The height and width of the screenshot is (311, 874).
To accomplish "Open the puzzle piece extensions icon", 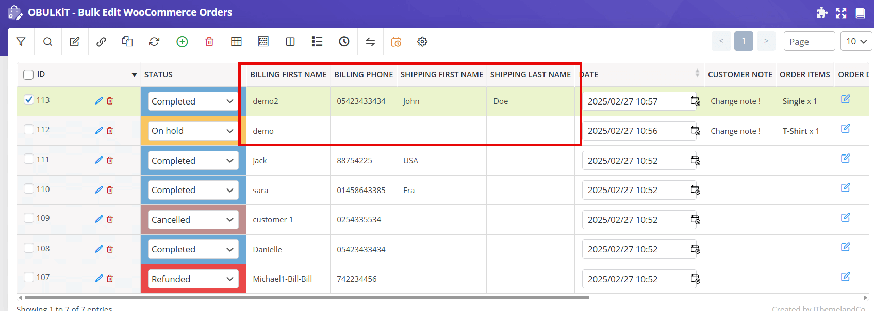I will 822,13.
